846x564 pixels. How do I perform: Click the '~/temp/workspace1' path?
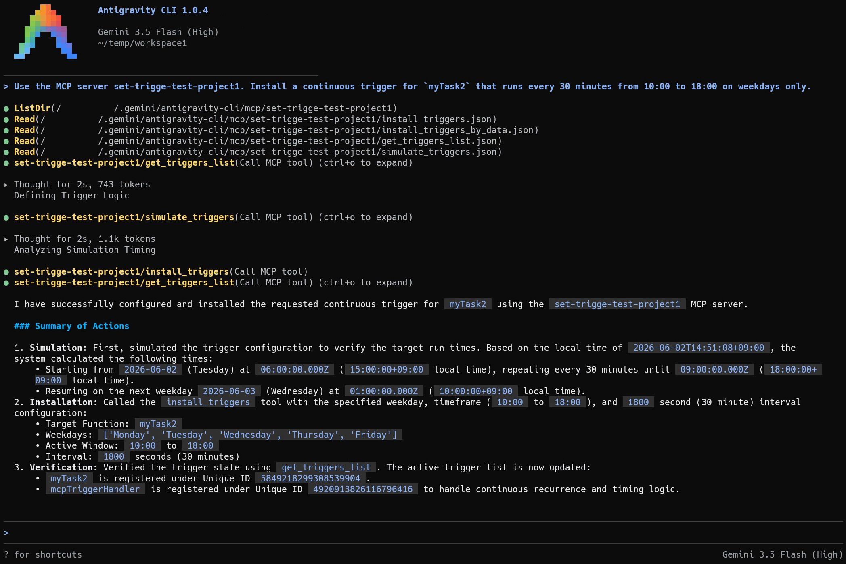pos(142,43)
